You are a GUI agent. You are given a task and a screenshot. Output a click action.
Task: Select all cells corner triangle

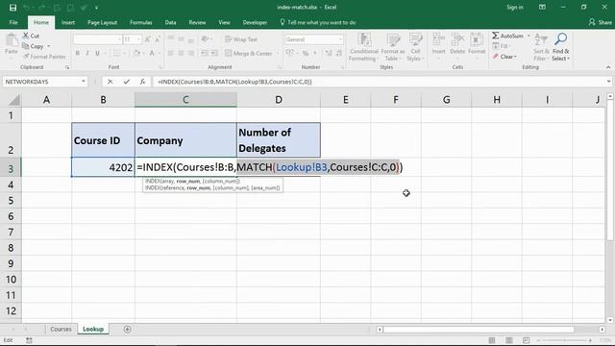click(x=13, y=100)
